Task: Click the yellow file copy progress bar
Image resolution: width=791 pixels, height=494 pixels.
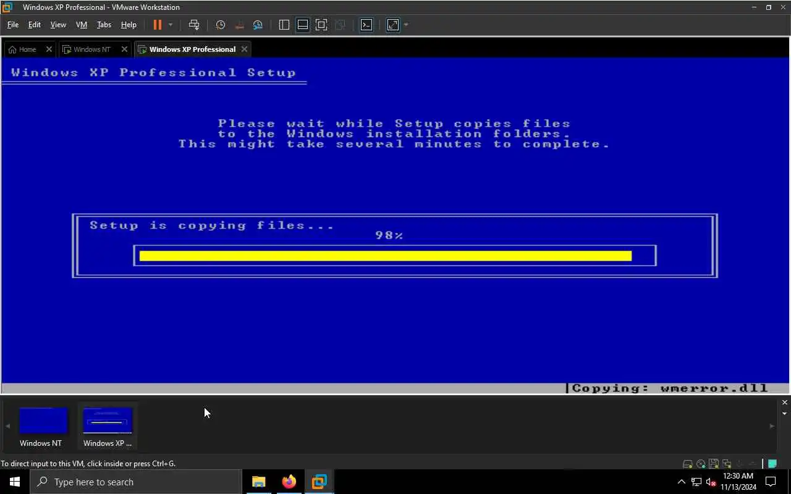Action: point(386,256)
